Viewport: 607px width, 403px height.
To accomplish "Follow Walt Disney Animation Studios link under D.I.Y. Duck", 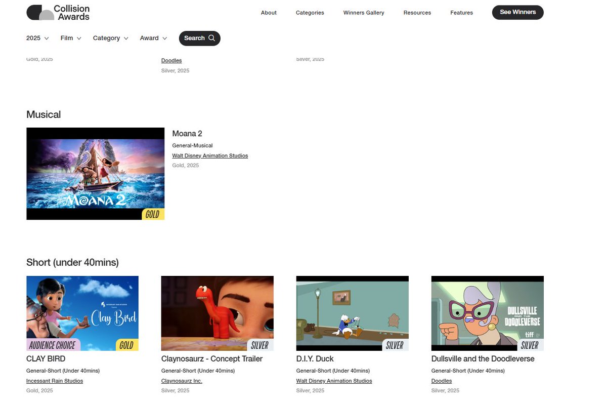I will point(334,381).
